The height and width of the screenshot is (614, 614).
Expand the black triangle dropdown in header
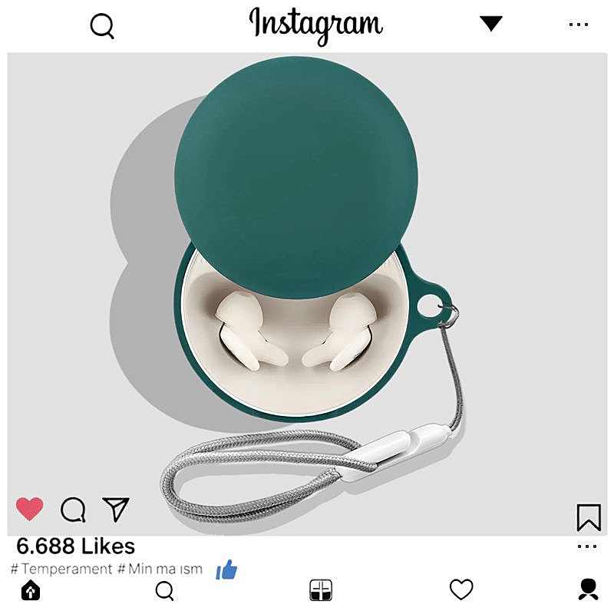(x=491, y=24)
